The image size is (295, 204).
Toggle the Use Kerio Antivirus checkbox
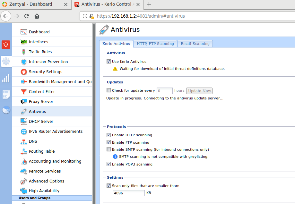108,62
